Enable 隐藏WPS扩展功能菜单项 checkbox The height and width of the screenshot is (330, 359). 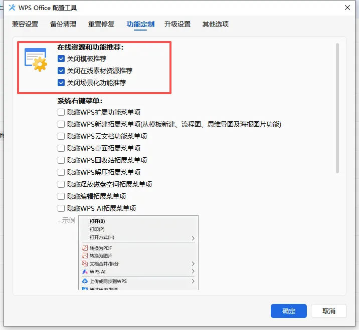tap(61, 112)
